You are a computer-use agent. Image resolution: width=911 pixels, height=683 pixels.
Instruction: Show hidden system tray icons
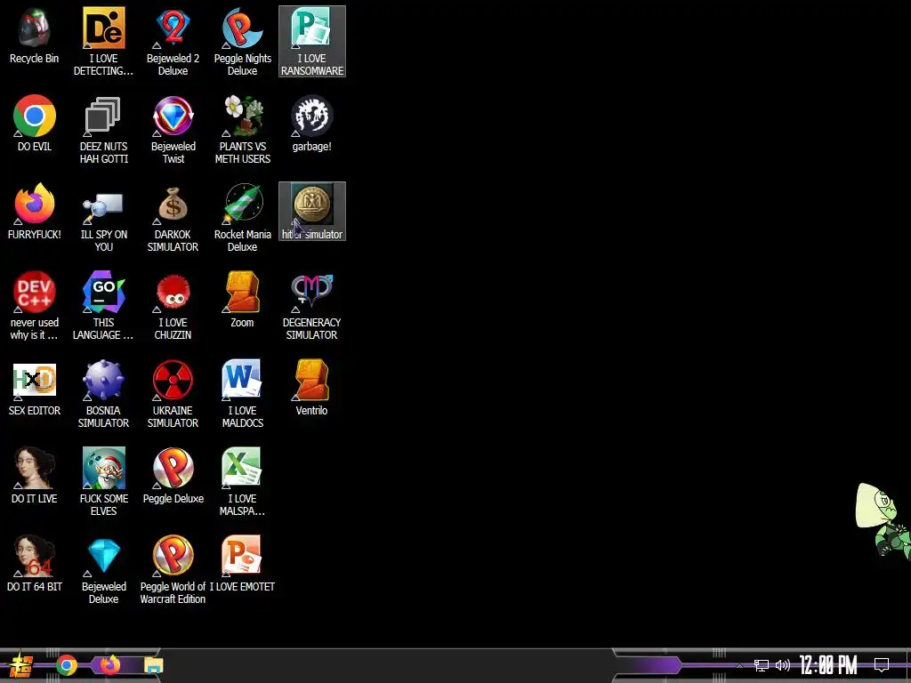tap(739, 665)
